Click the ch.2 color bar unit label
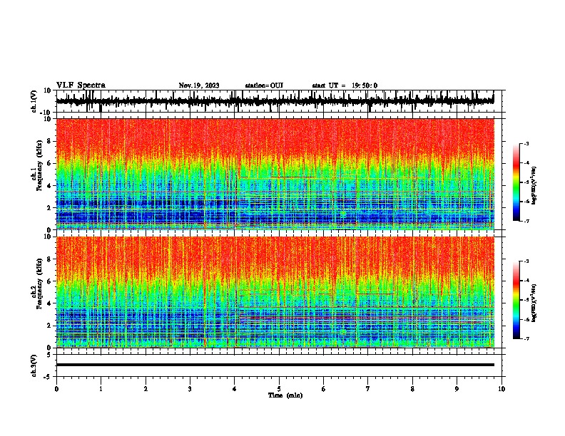 click(534, 303)
